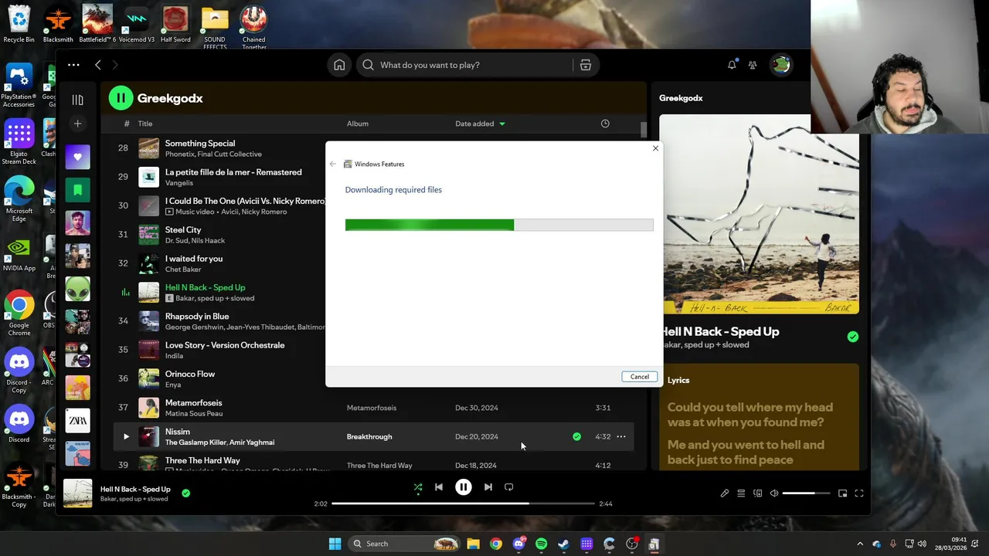Viewport: 989px width, 556px height.
Task: Toggle repeat mode
Action: coord(509,487)
